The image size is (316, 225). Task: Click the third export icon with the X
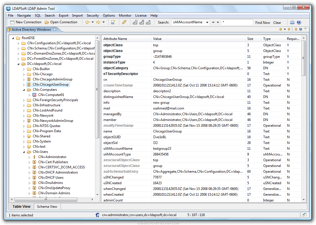pyautogui.click(x=148, y=22)
